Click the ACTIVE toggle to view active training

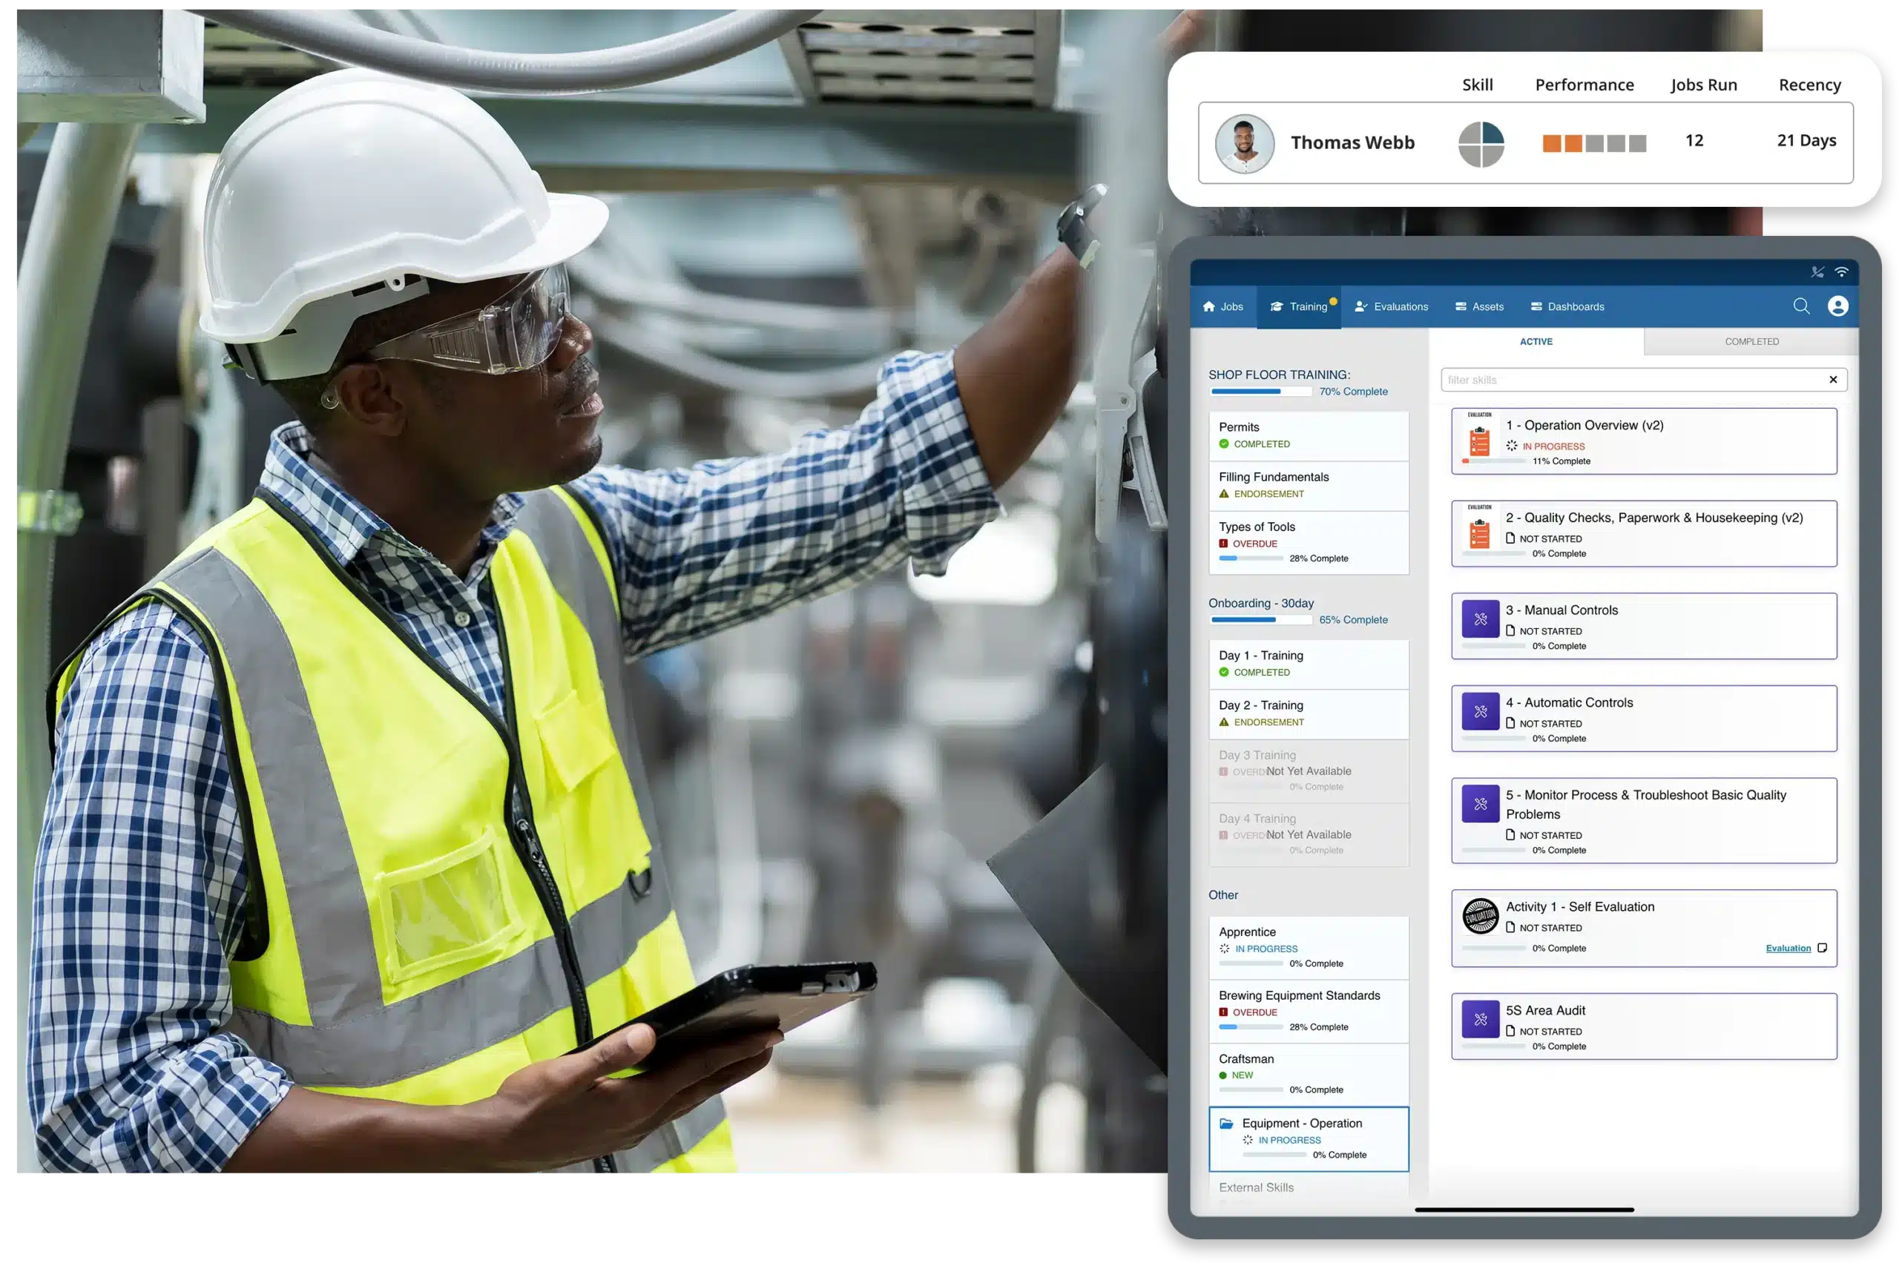tap(1536, 340)
